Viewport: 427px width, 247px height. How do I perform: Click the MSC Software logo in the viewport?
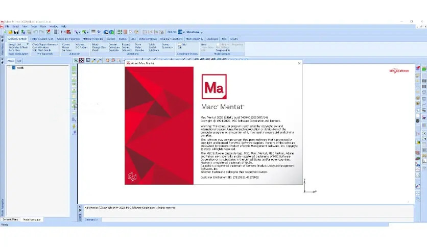coord(399,71)
